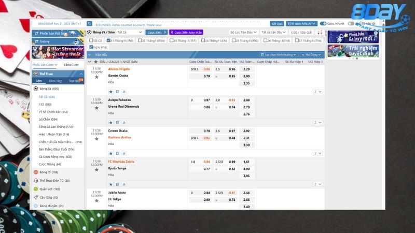
Task: Collapse the Thể Thao sidebar panel
Action: click(81, 74)
